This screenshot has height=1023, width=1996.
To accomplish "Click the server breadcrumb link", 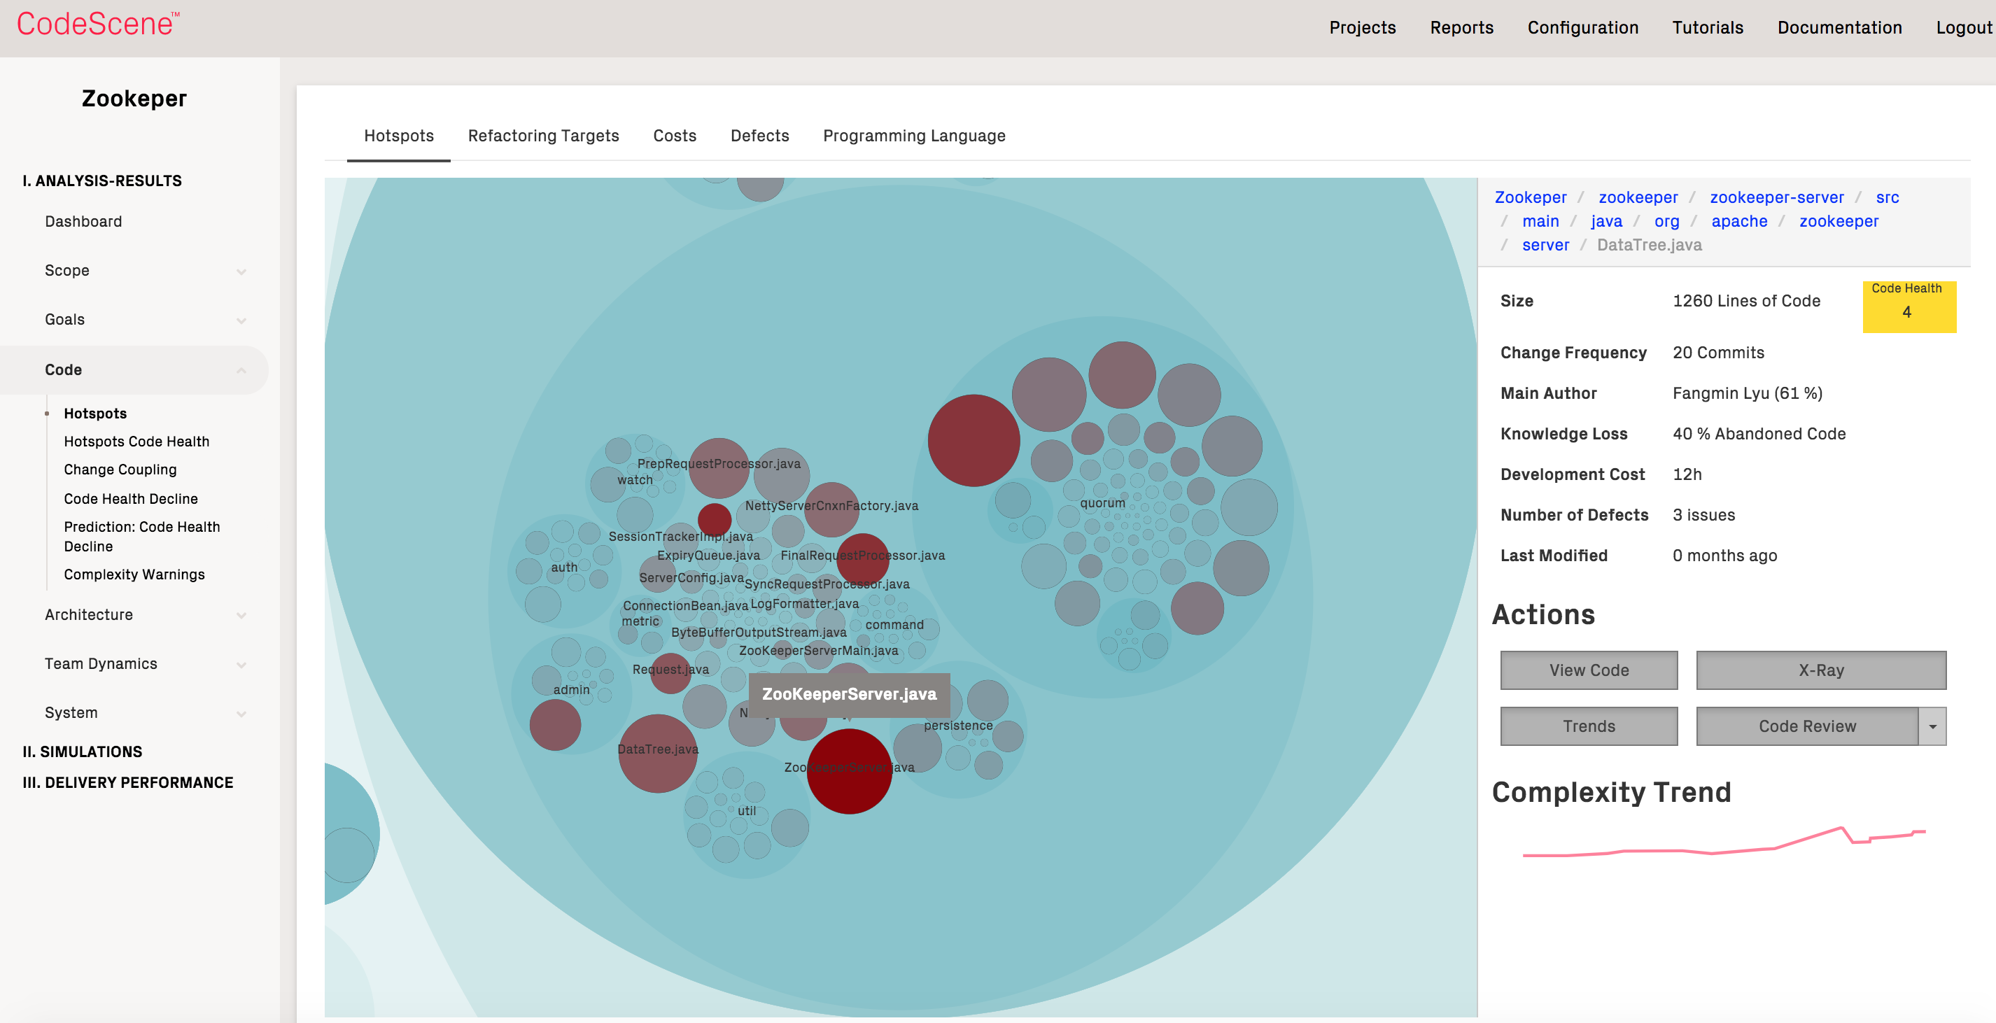I will point(1545,245).
